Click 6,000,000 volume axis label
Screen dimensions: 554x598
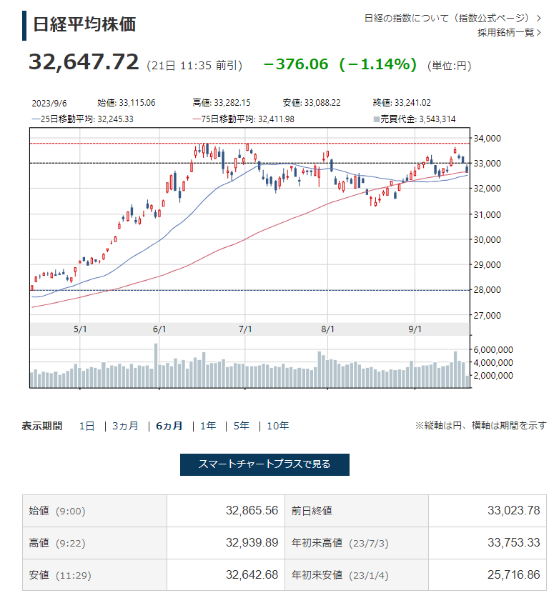pos(493,349)
